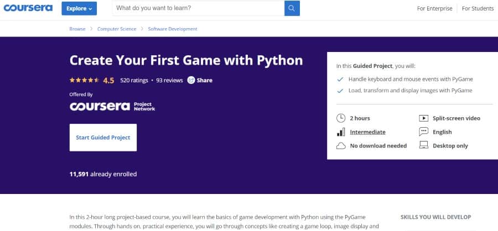Click the No download needed label
Screen dimensions: 498x231
[378, 146]
